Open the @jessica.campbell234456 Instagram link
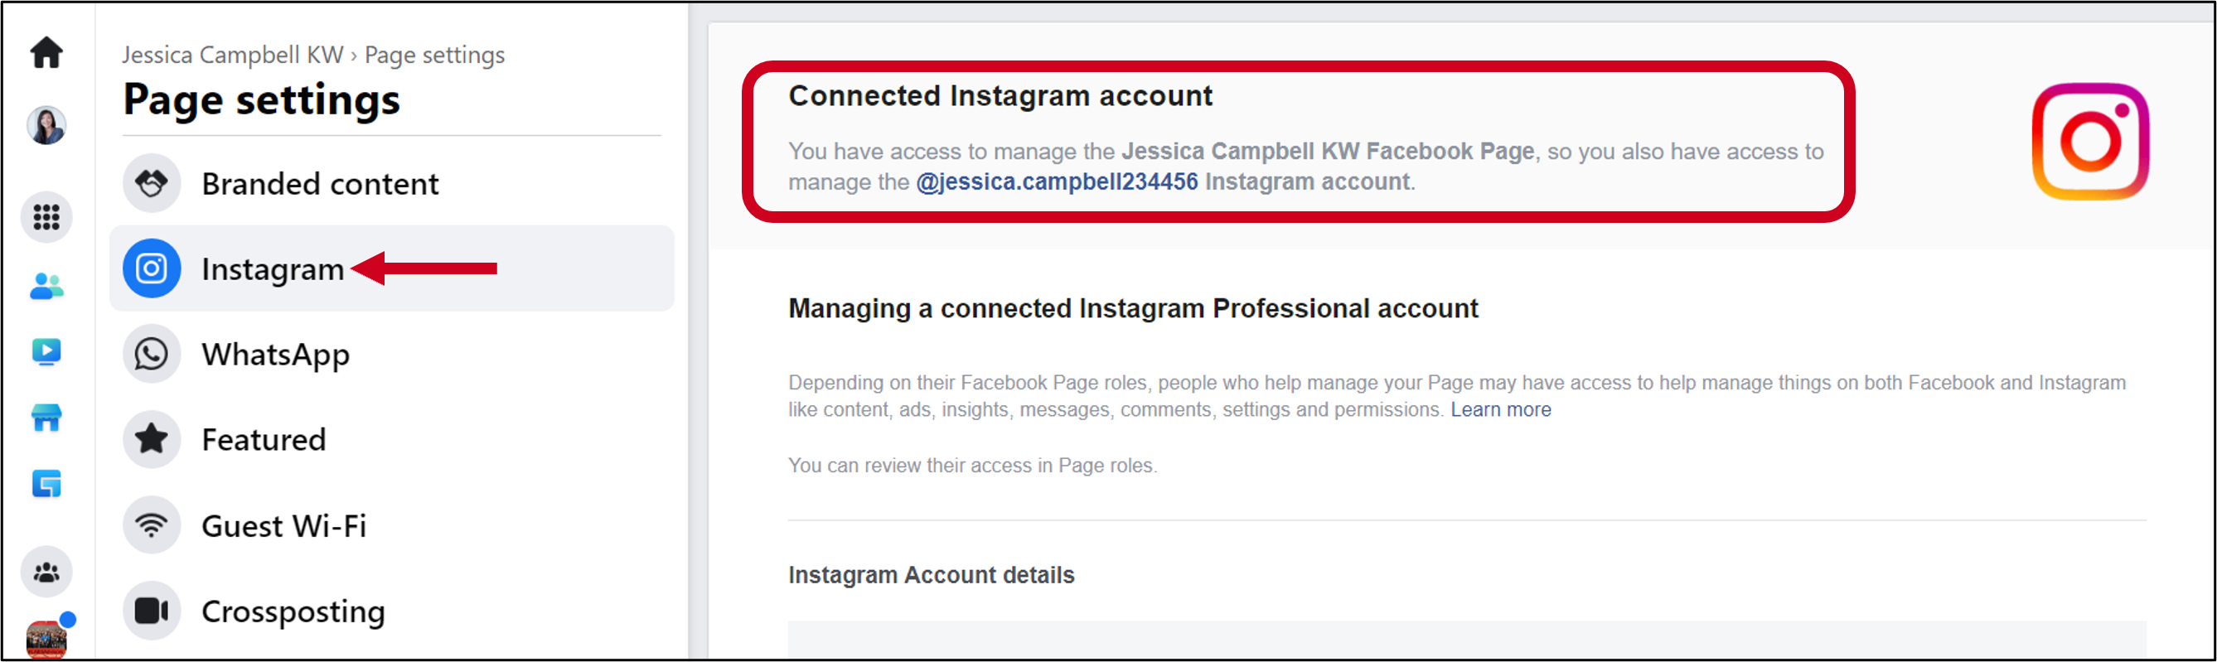The width and height of the screenshot is (2217, 662). pyautogui.click(x=1057, y=182)
